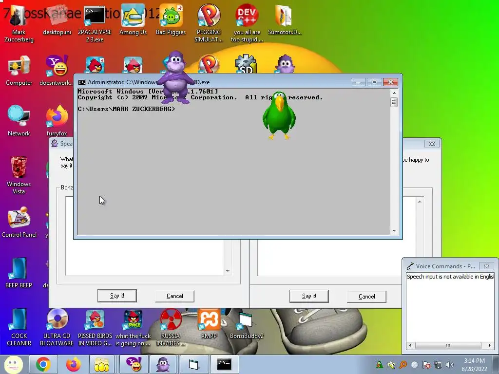Viewport: 499px width, 374px height.
Task: Click the purple BonziBuddy gorilla character
Action: pos(175,77)
